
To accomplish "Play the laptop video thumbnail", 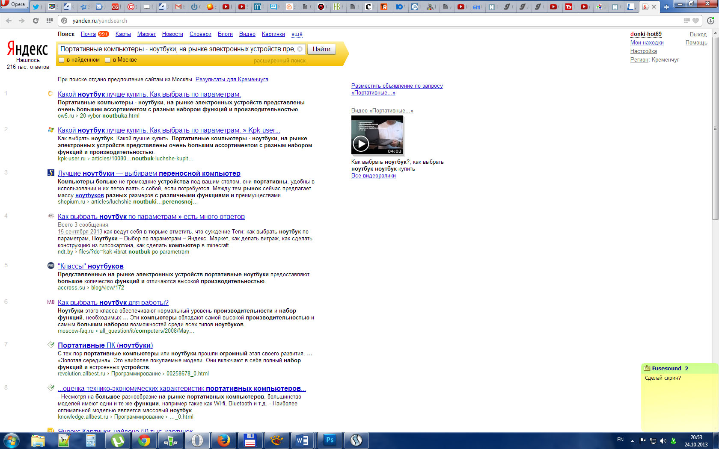I will (x=377, y=135).
